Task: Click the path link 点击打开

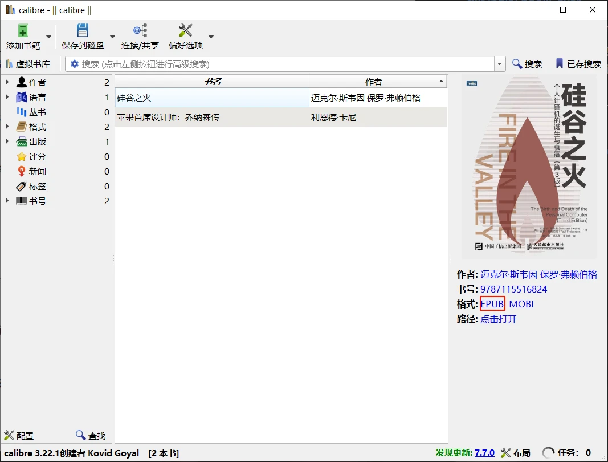Action: tap(499, 319)
